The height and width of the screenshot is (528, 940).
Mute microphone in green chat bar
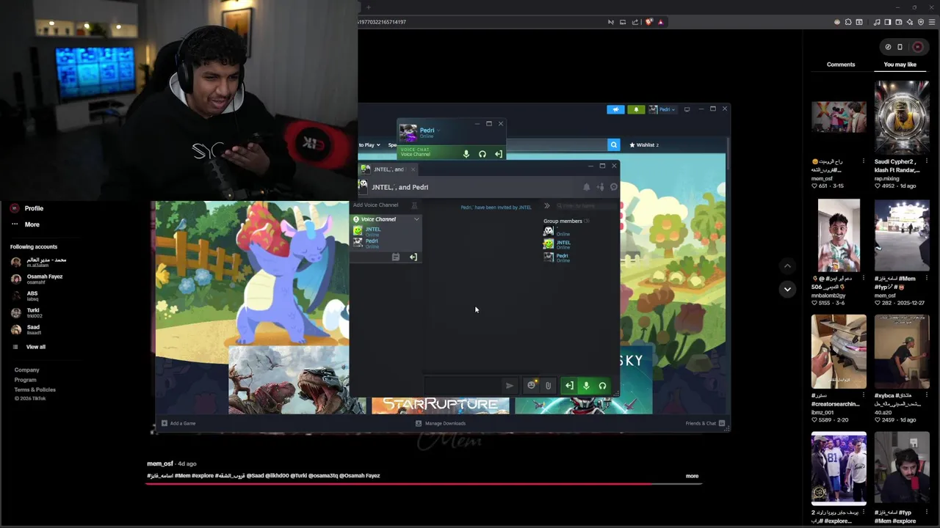[586, 386]
